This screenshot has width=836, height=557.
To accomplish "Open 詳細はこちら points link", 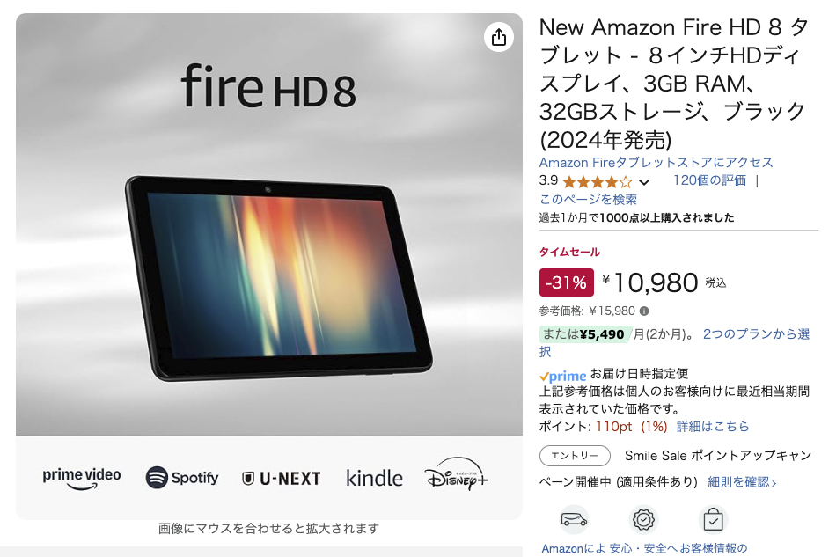I will click(713, 427).
